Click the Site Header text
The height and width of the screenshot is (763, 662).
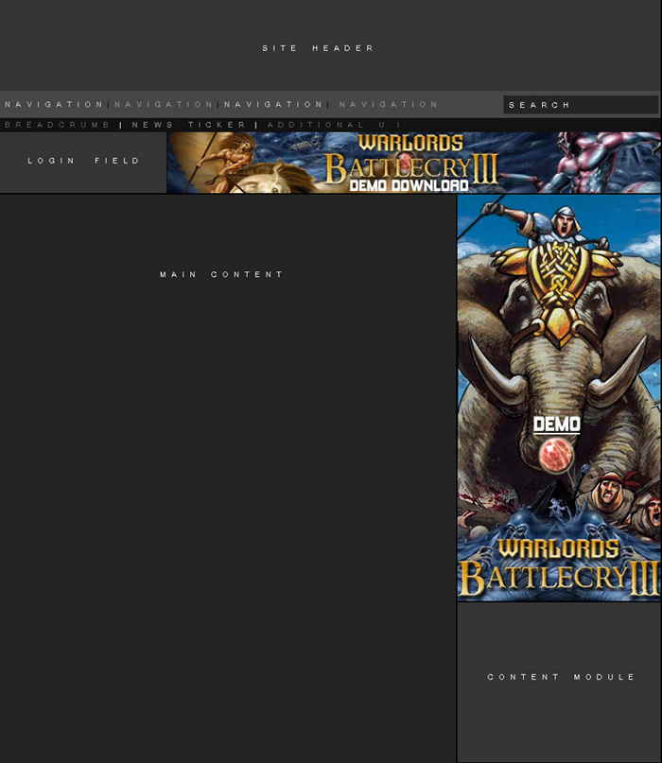(x=318, y=48)
